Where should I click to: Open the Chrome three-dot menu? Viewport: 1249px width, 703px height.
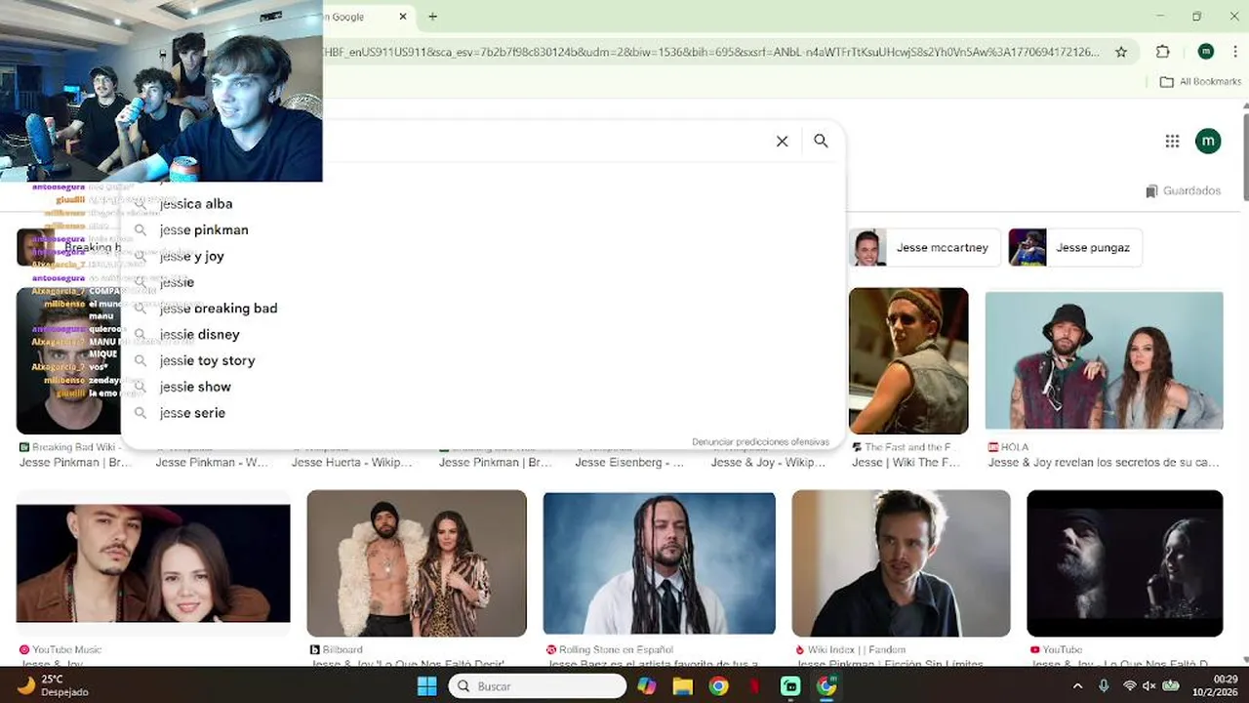click(1234, 52)
